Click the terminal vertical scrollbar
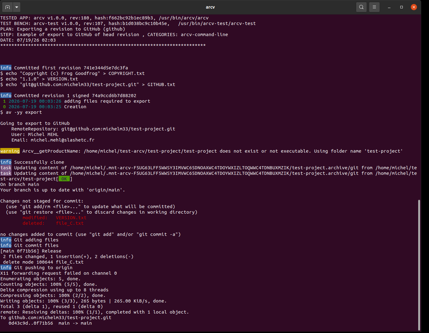This screenshot has height=333, width=429. tap(419, 265)
